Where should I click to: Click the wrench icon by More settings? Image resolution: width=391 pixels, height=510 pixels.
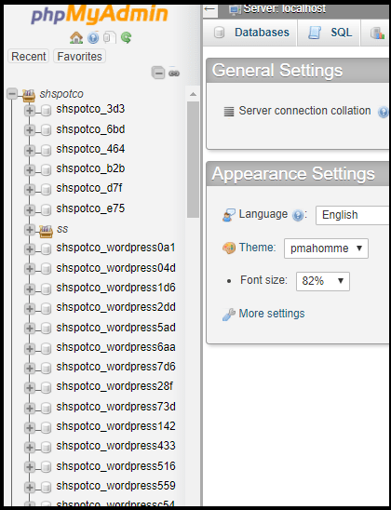[229, 315]
